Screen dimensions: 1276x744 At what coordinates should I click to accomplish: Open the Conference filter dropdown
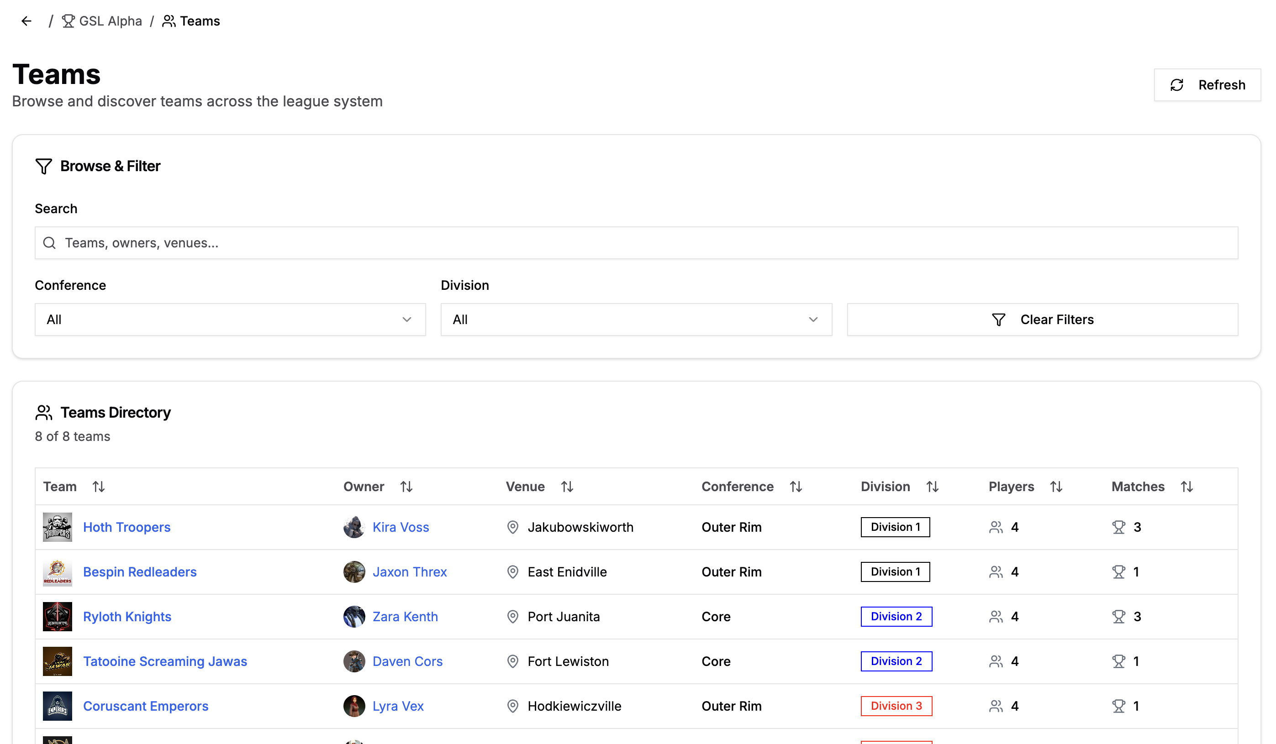tap(230, 320)
